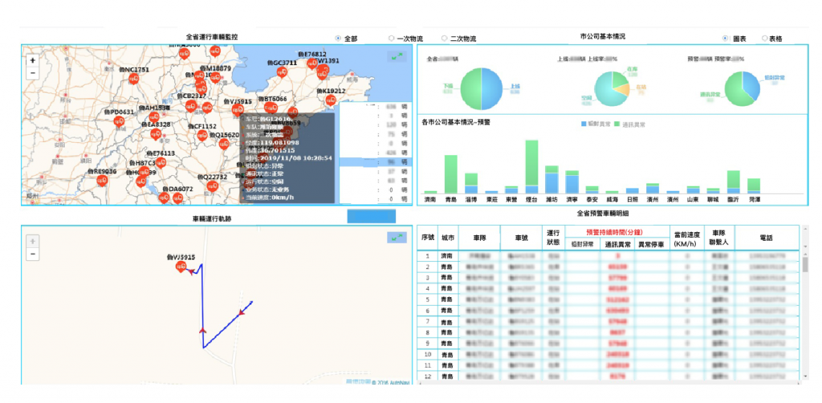Select the 一次物流 radio option
822x403 pixels.
391,39
